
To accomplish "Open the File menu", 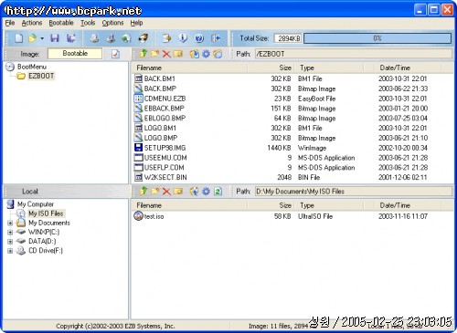I will 10,23.
